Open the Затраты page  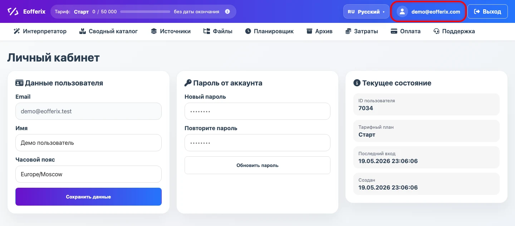(362, 31)
